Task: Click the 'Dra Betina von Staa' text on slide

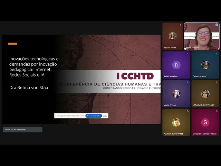Action: pos(29,87)
